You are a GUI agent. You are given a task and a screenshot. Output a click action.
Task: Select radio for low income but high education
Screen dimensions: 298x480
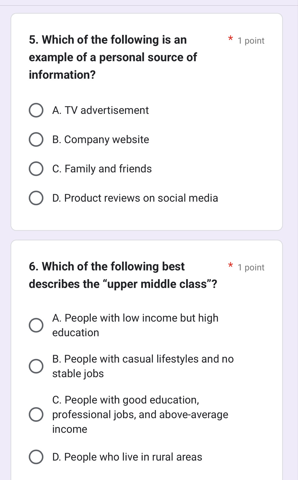tap(36, 325)
